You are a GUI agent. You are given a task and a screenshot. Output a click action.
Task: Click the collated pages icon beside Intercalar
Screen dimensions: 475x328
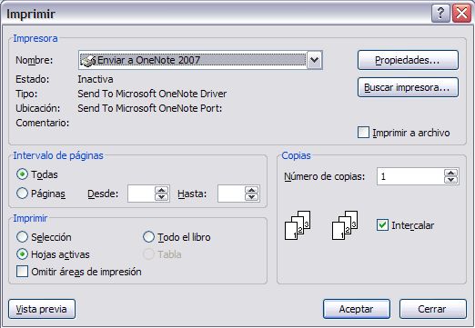(x=345, y=225)
